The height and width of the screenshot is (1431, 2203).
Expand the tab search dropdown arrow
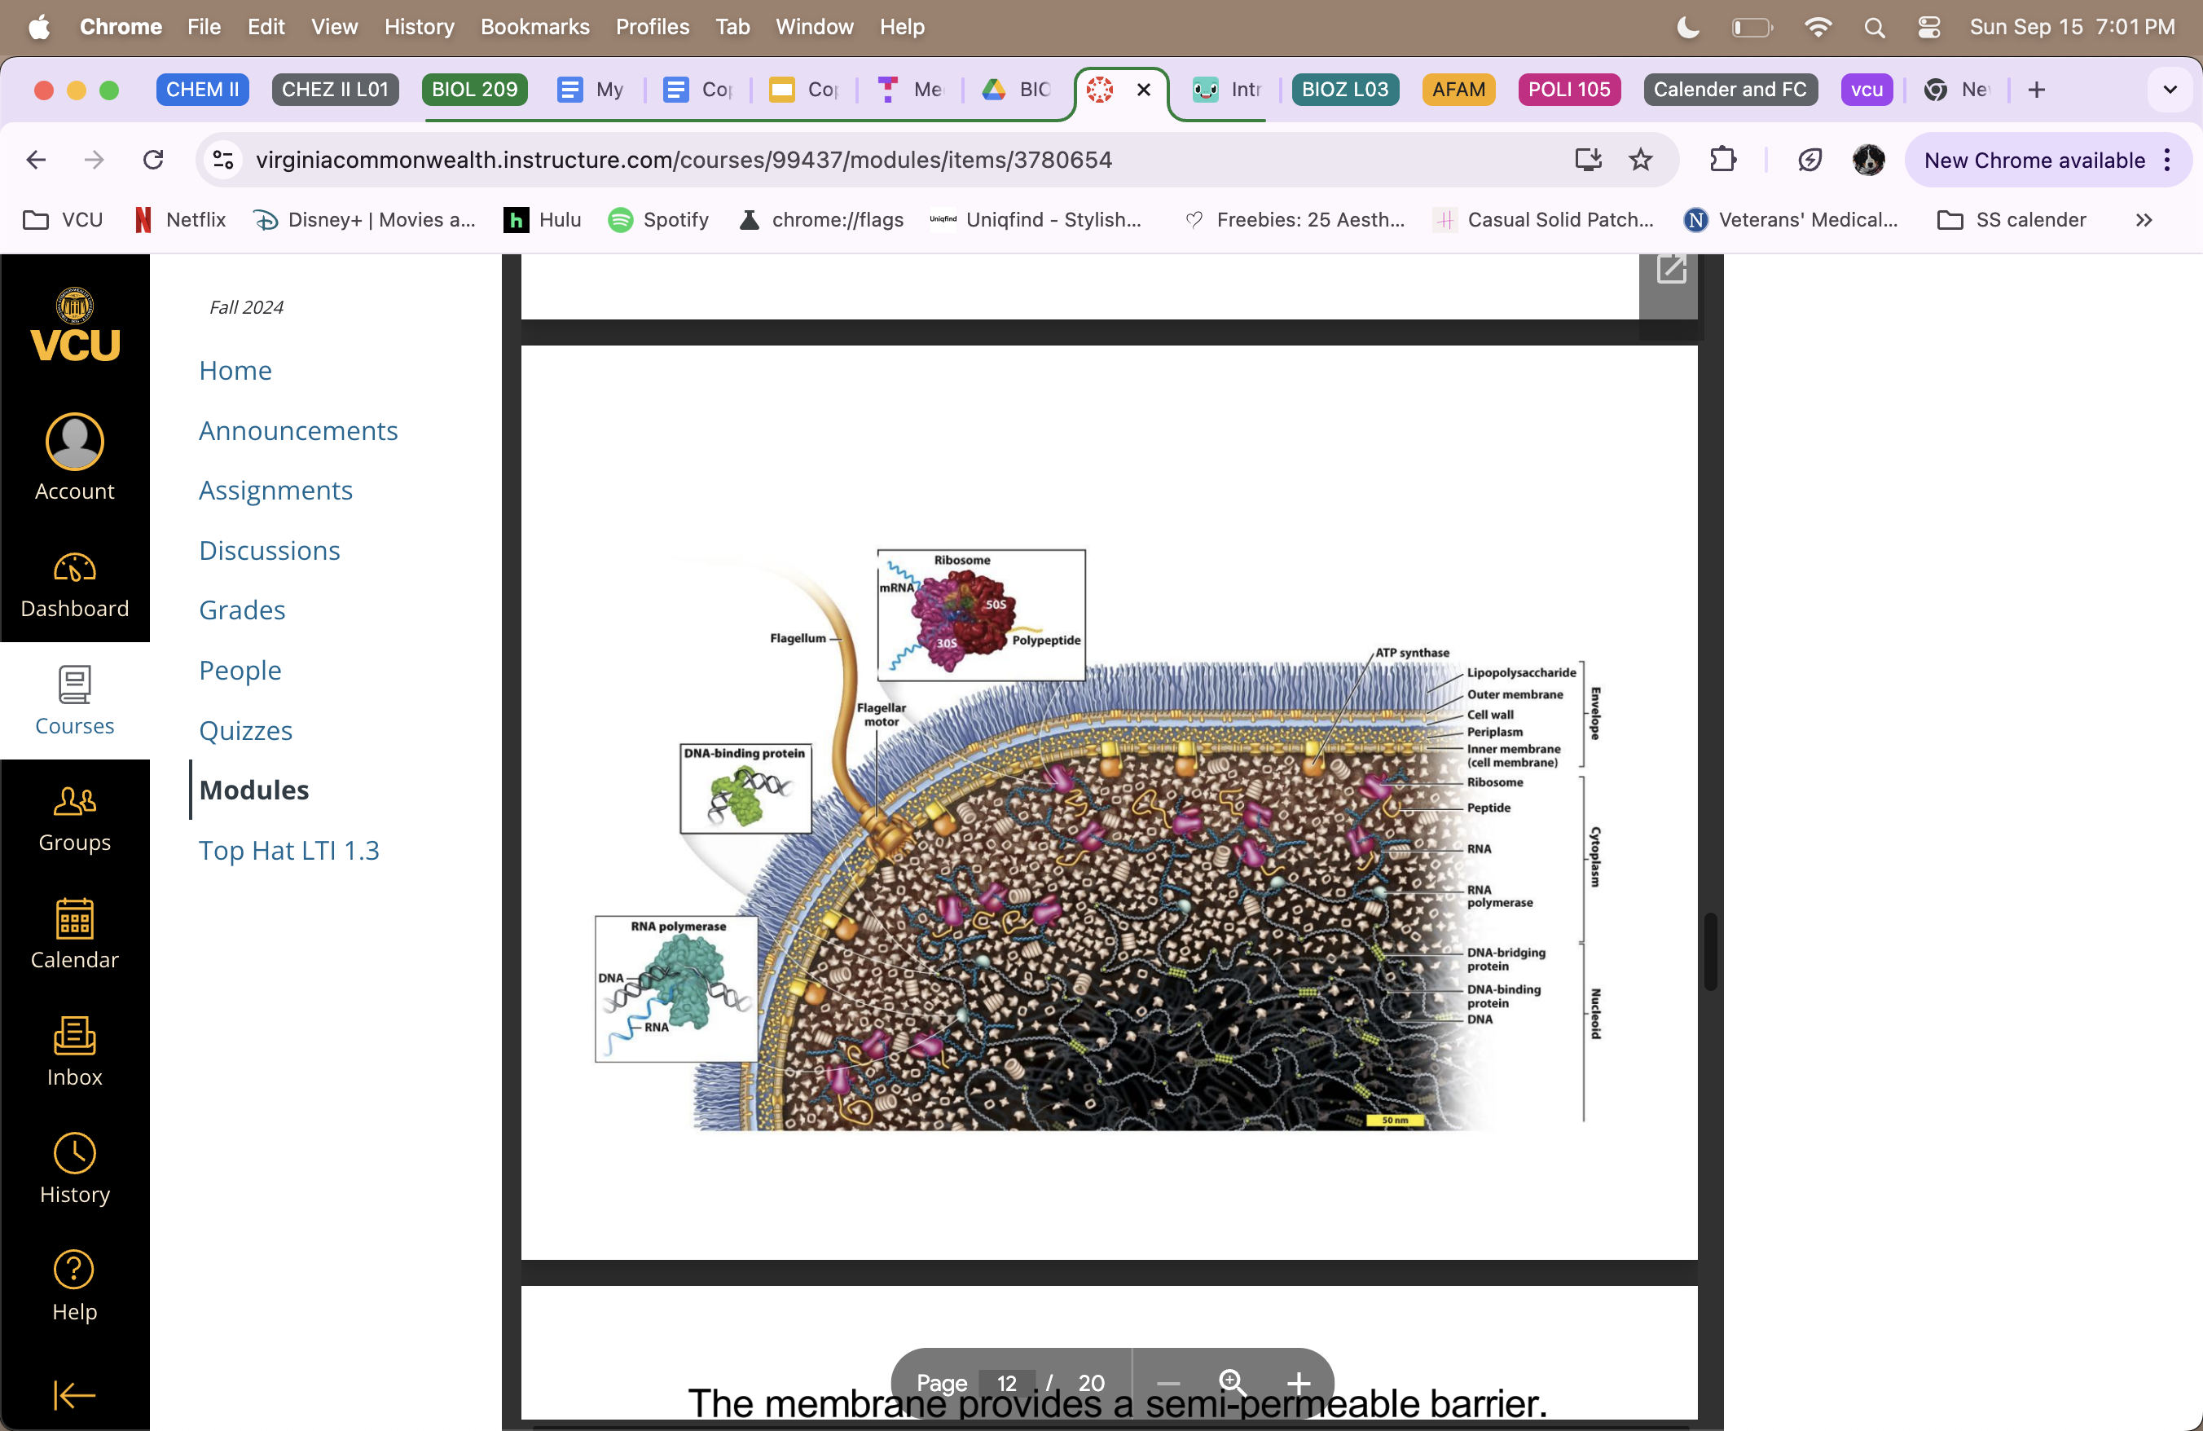2170,90
